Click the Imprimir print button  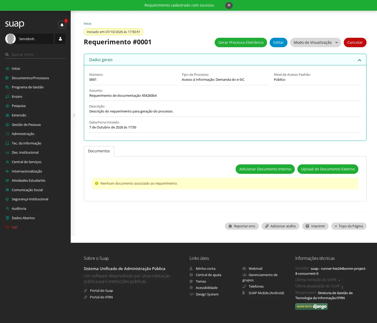(315, 226)
